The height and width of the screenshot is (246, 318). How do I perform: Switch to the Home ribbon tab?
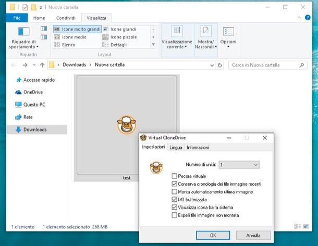point(39,18)
